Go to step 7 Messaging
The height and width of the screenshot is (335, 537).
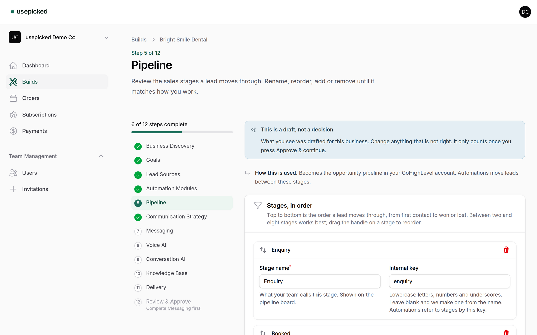182,231
